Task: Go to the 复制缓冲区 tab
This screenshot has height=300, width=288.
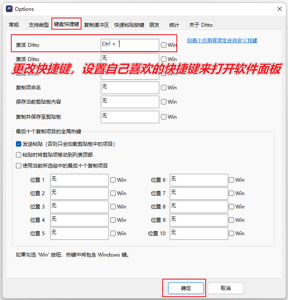Action: click(x=97, y=25)
